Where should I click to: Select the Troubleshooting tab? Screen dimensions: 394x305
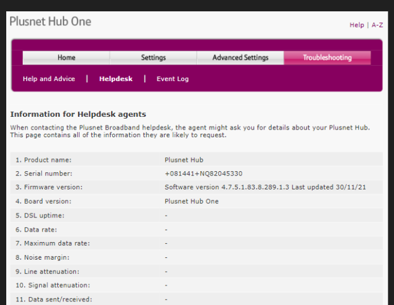327,57
